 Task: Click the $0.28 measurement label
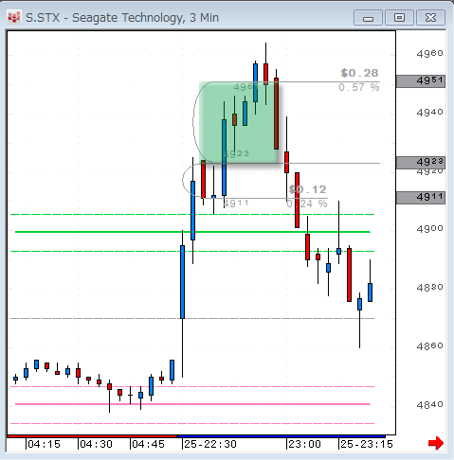359,73
